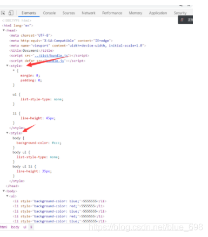The height and width of the screenshot is (237, 208).
Task: Open the Sources tab
Action: (69, 13)
